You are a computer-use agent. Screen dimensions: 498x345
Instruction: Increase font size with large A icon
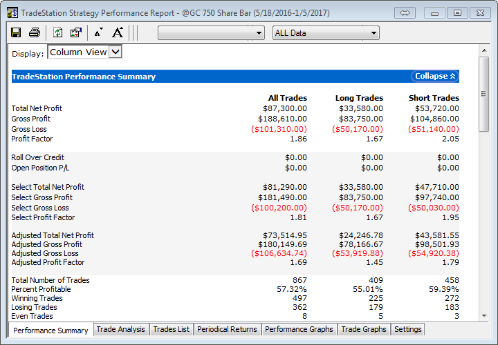point(118,32)
